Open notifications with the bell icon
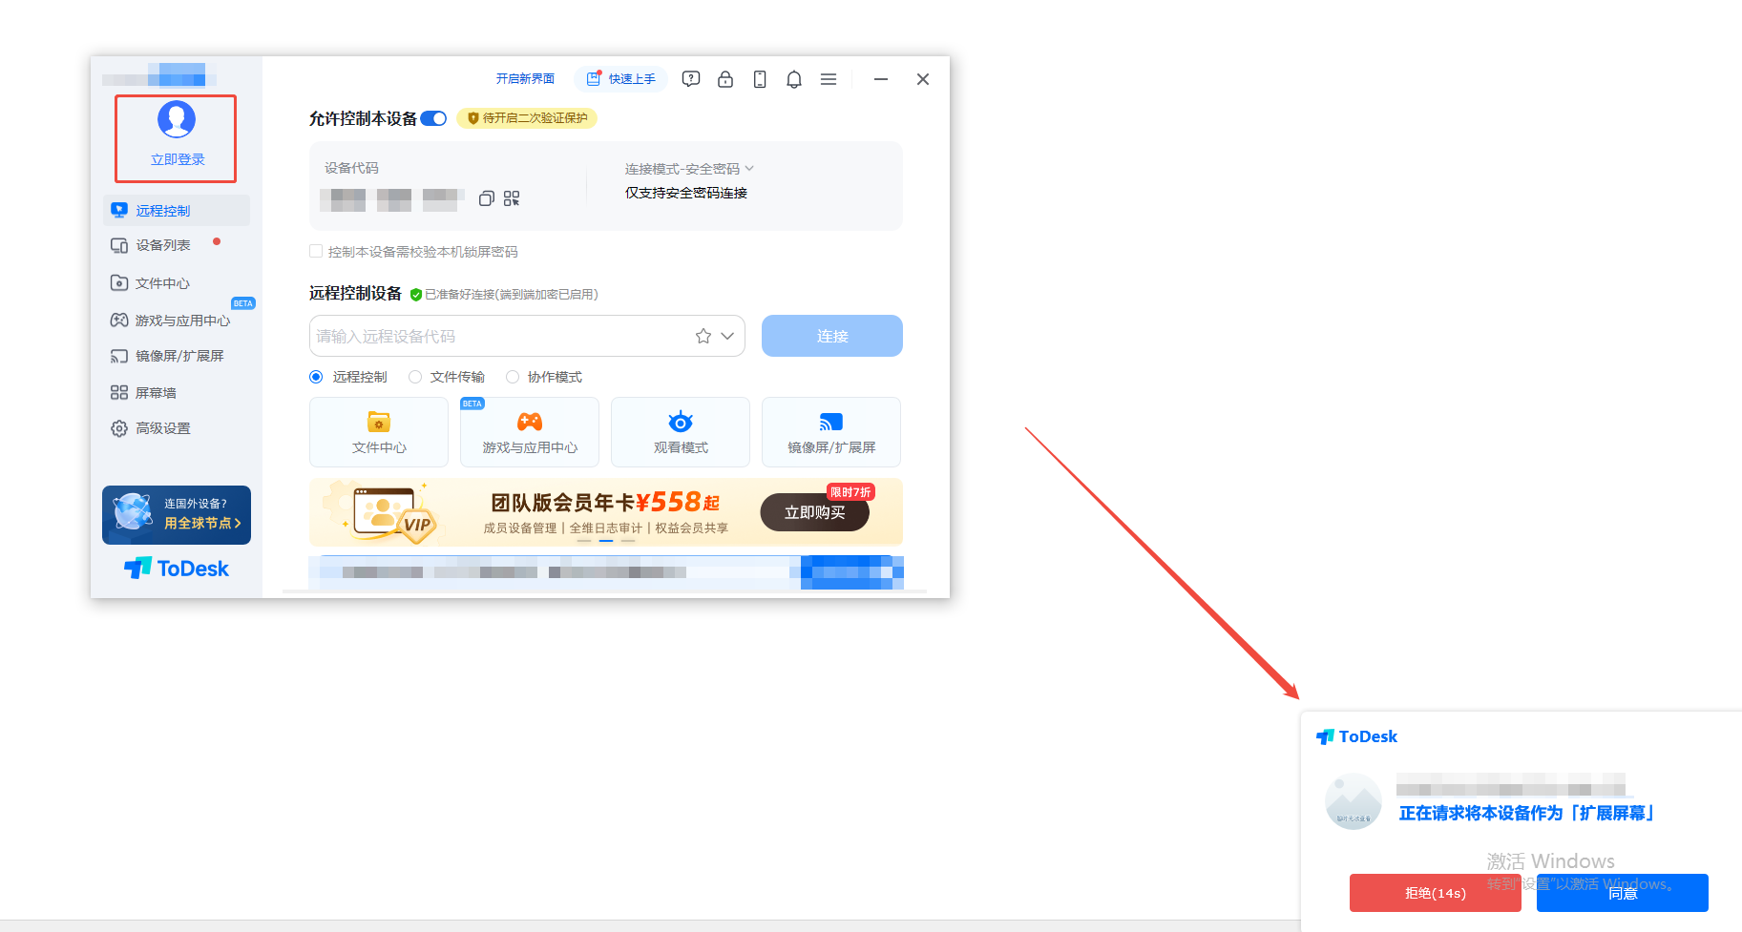The height and width of the screenshot is (932, 1742). [x=794, y=79]
